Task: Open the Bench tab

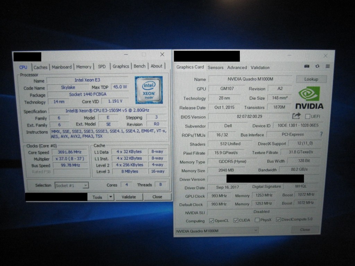Action: point(139,66)
